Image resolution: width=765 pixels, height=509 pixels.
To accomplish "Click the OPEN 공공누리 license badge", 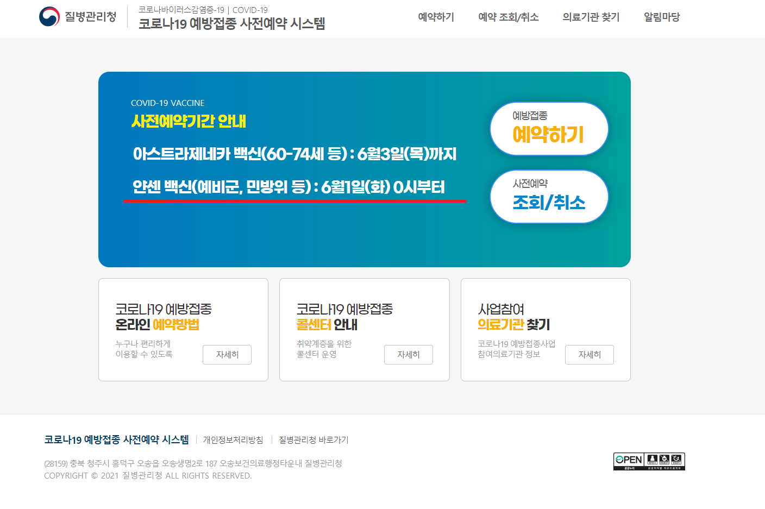I will point(649,461).
